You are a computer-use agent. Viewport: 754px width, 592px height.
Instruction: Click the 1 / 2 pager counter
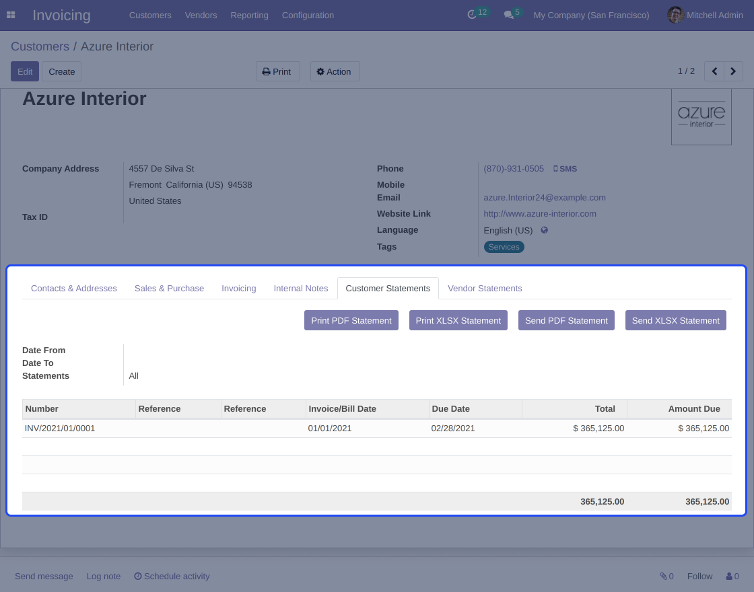(686, 71)
